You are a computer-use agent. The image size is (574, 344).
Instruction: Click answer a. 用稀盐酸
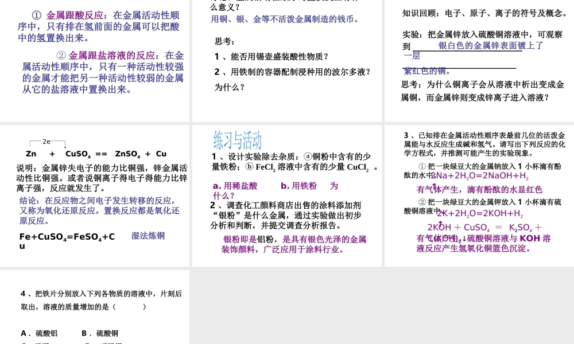click(x=235, y=186)
